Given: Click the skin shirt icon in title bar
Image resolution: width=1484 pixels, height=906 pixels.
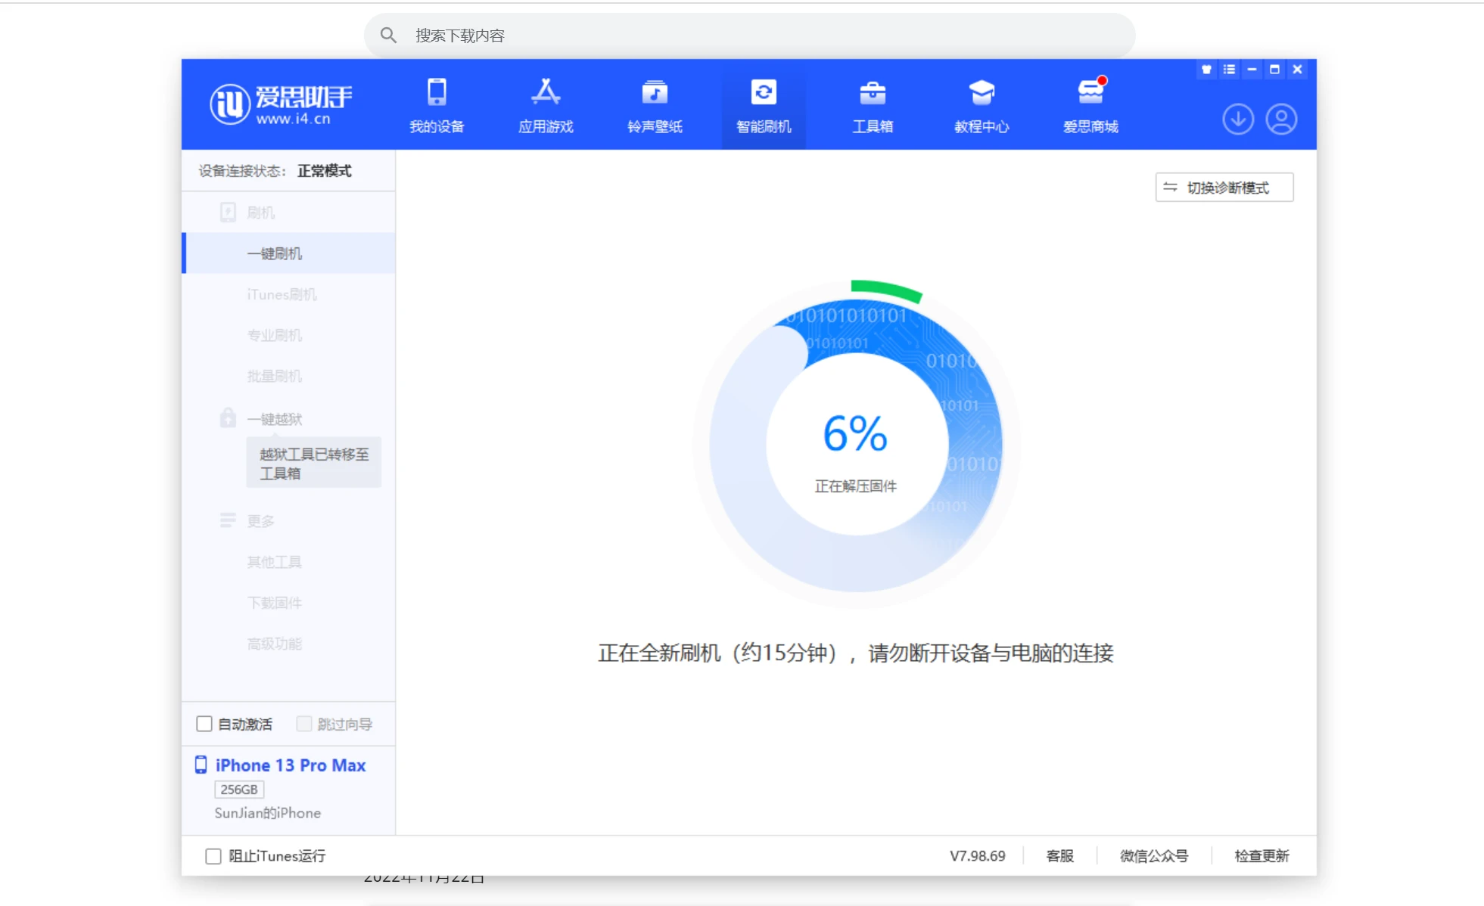Looking at the screenshot, I should pos(1206,70).
